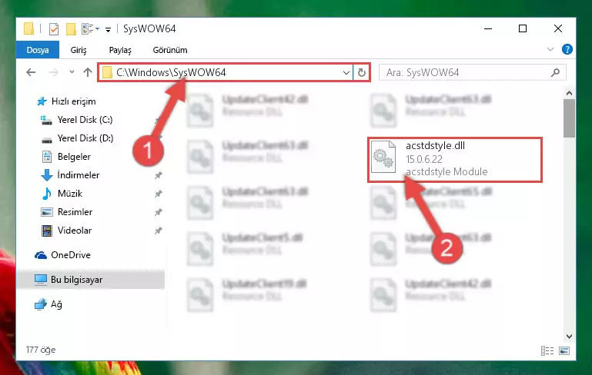Unpin Resimler using its pin icon

(158, 212)
